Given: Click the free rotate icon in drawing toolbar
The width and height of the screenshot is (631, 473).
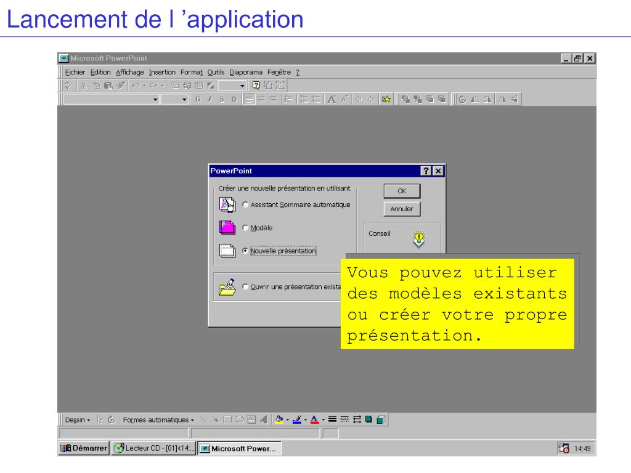Looking at the screenshot, I should [x=111, y=419].
